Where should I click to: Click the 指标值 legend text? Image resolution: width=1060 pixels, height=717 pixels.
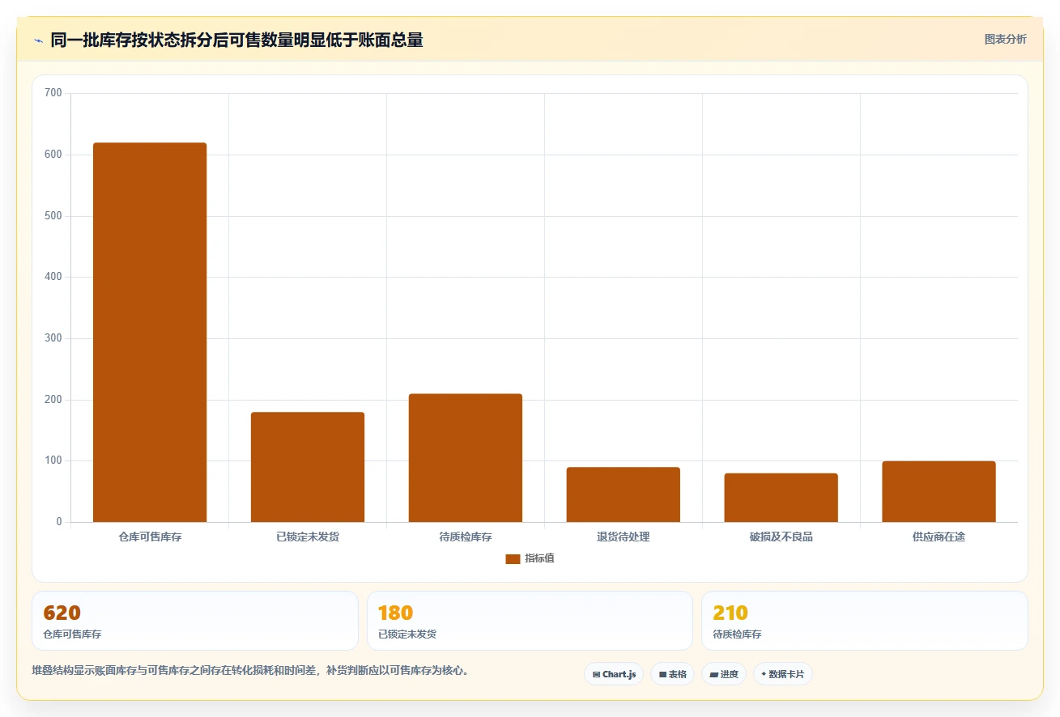(539, 558)
